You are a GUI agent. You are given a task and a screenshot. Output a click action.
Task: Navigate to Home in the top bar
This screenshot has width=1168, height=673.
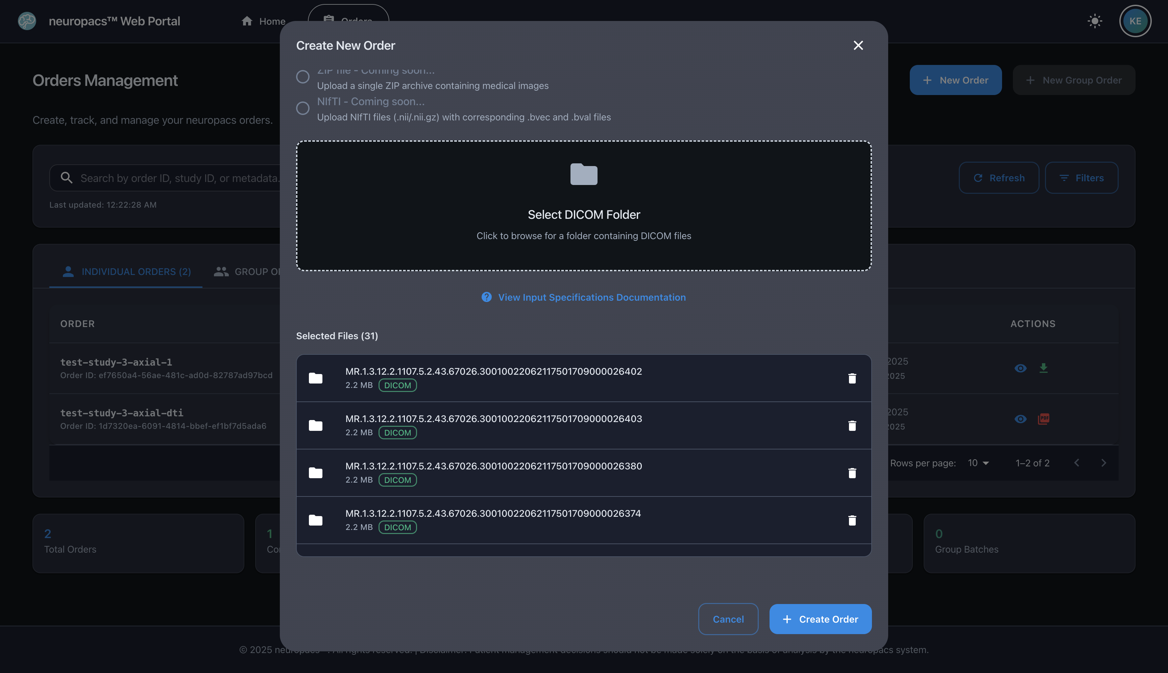pyautogui.click(x=264, y=21)
